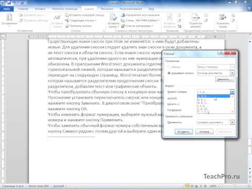The height and width of the screenshot is (189, 252).
Task: Click the vertical scrollbar down arrow
Action: 250,169
